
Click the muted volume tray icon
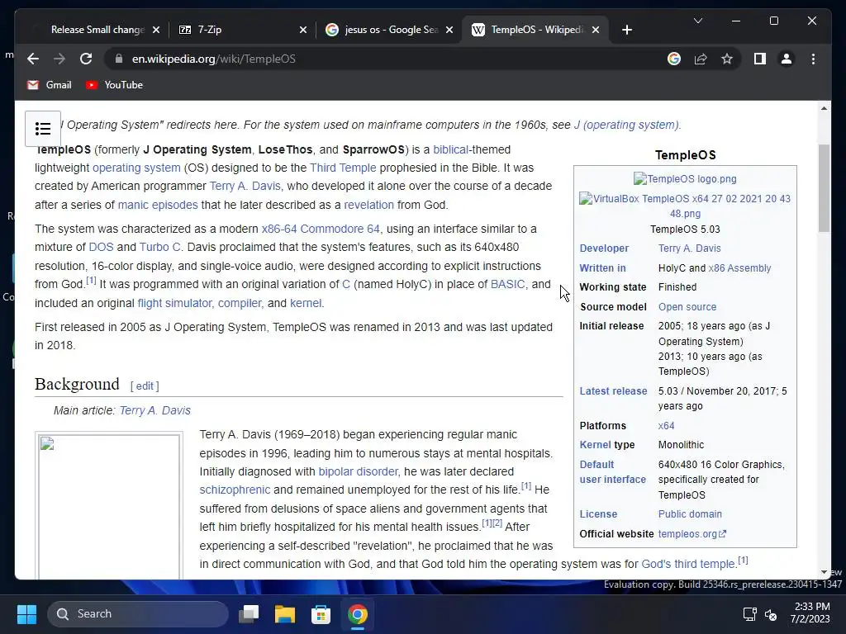(x=771, y=614)
